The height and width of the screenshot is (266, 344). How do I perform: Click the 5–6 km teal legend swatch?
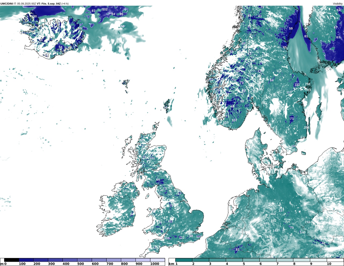[251, 260]
